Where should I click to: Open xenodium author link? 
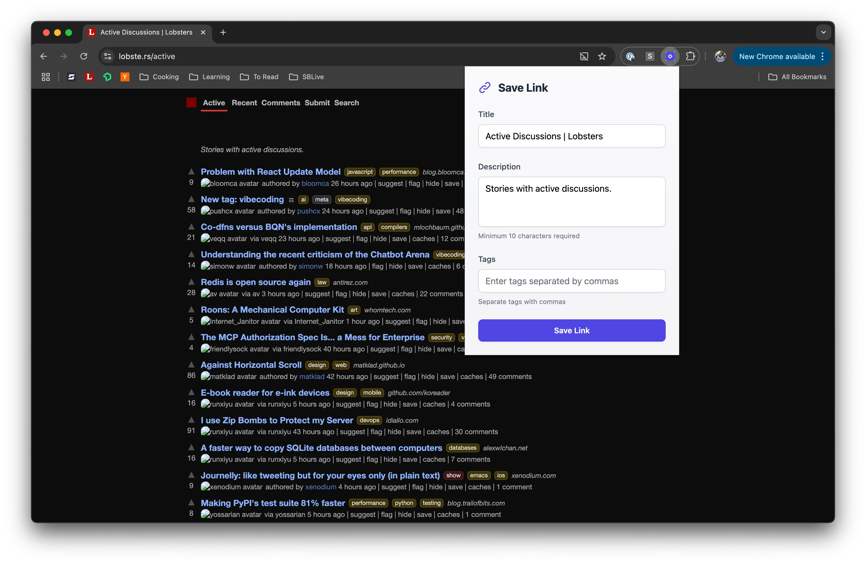click(x=321, y=487)
